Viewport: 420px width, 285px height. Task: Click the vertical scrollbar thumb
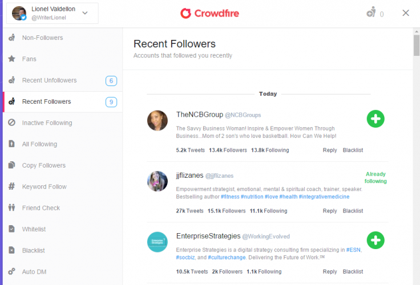point(416,45)
